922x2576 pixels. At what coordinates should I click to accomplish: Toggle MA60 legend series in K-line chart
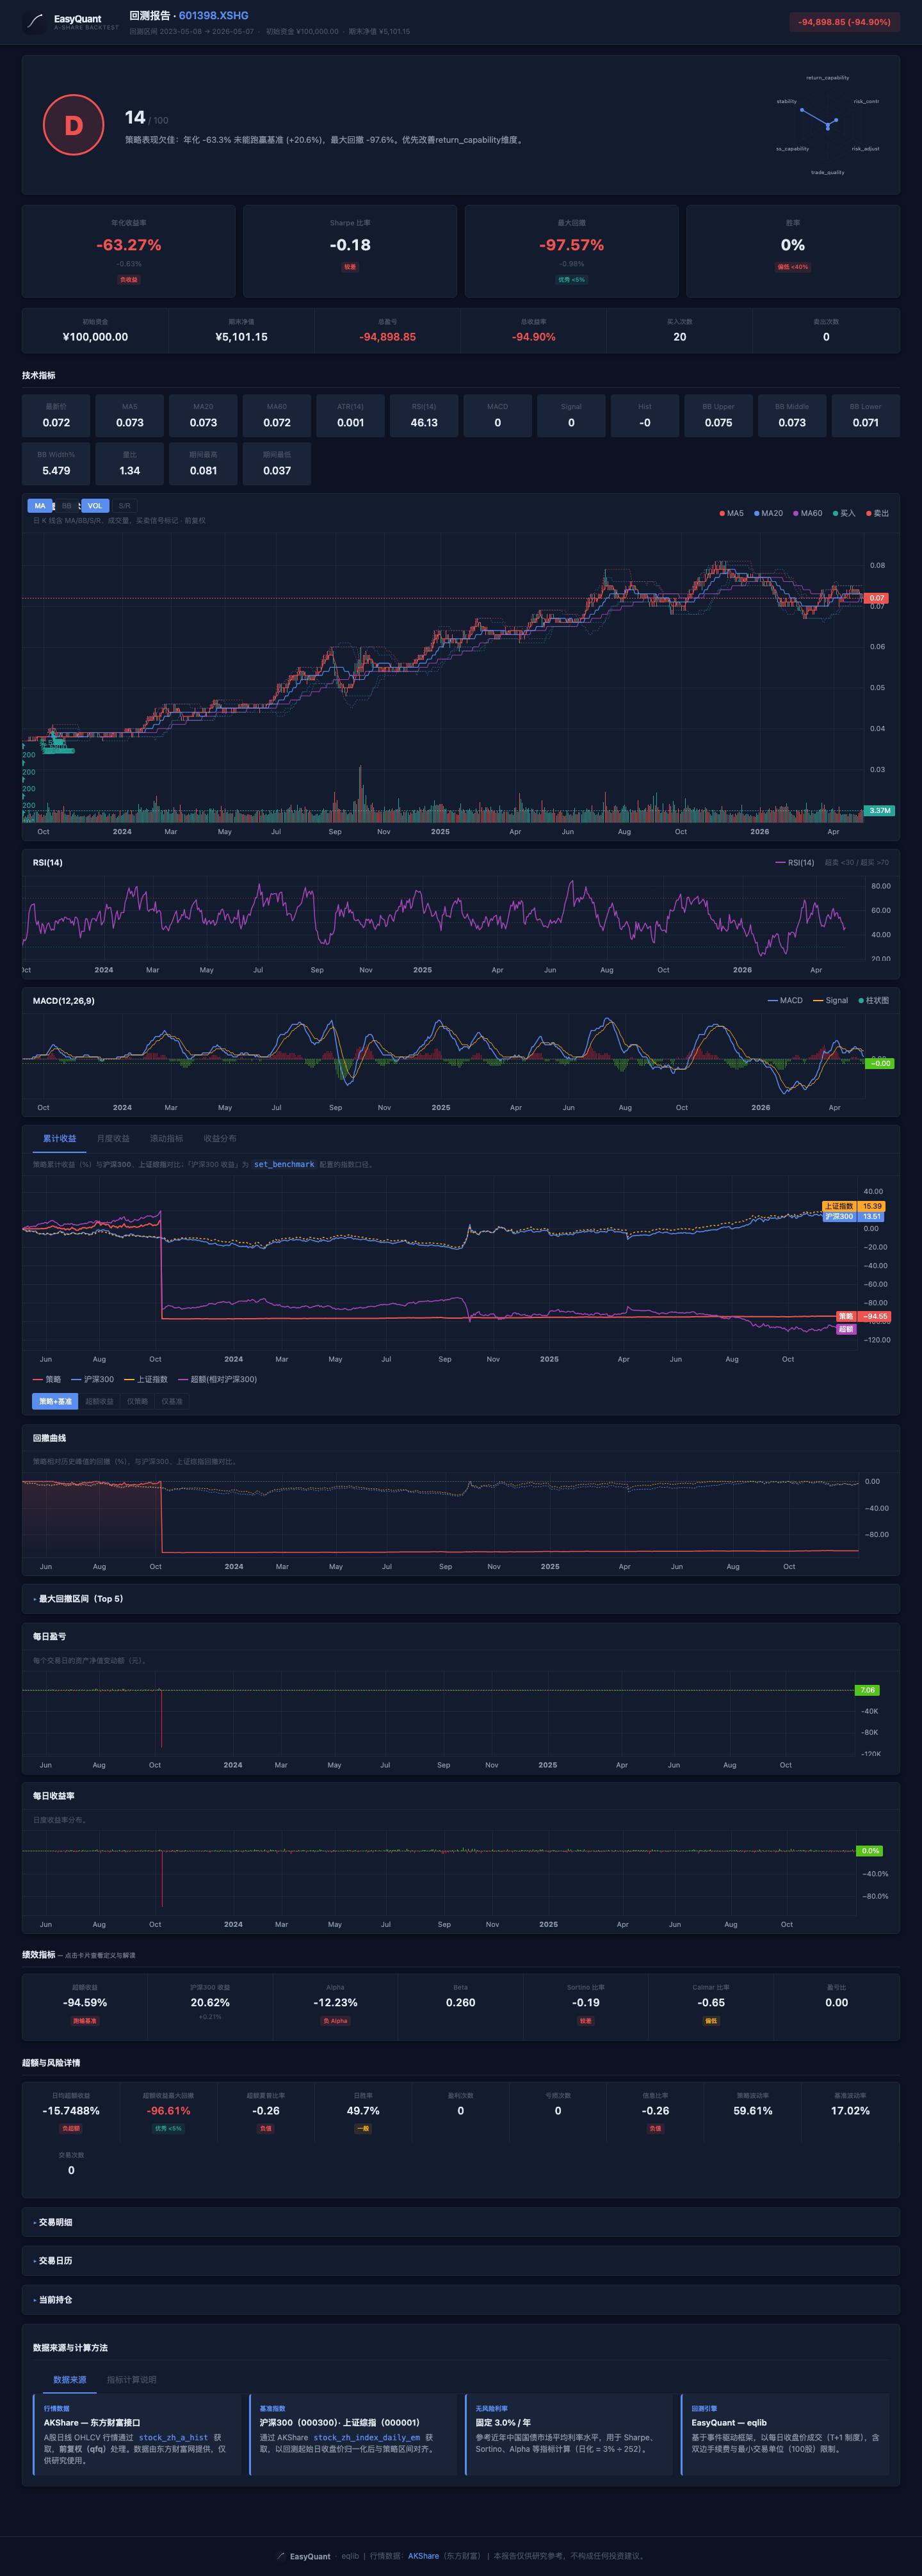point(807,513)
